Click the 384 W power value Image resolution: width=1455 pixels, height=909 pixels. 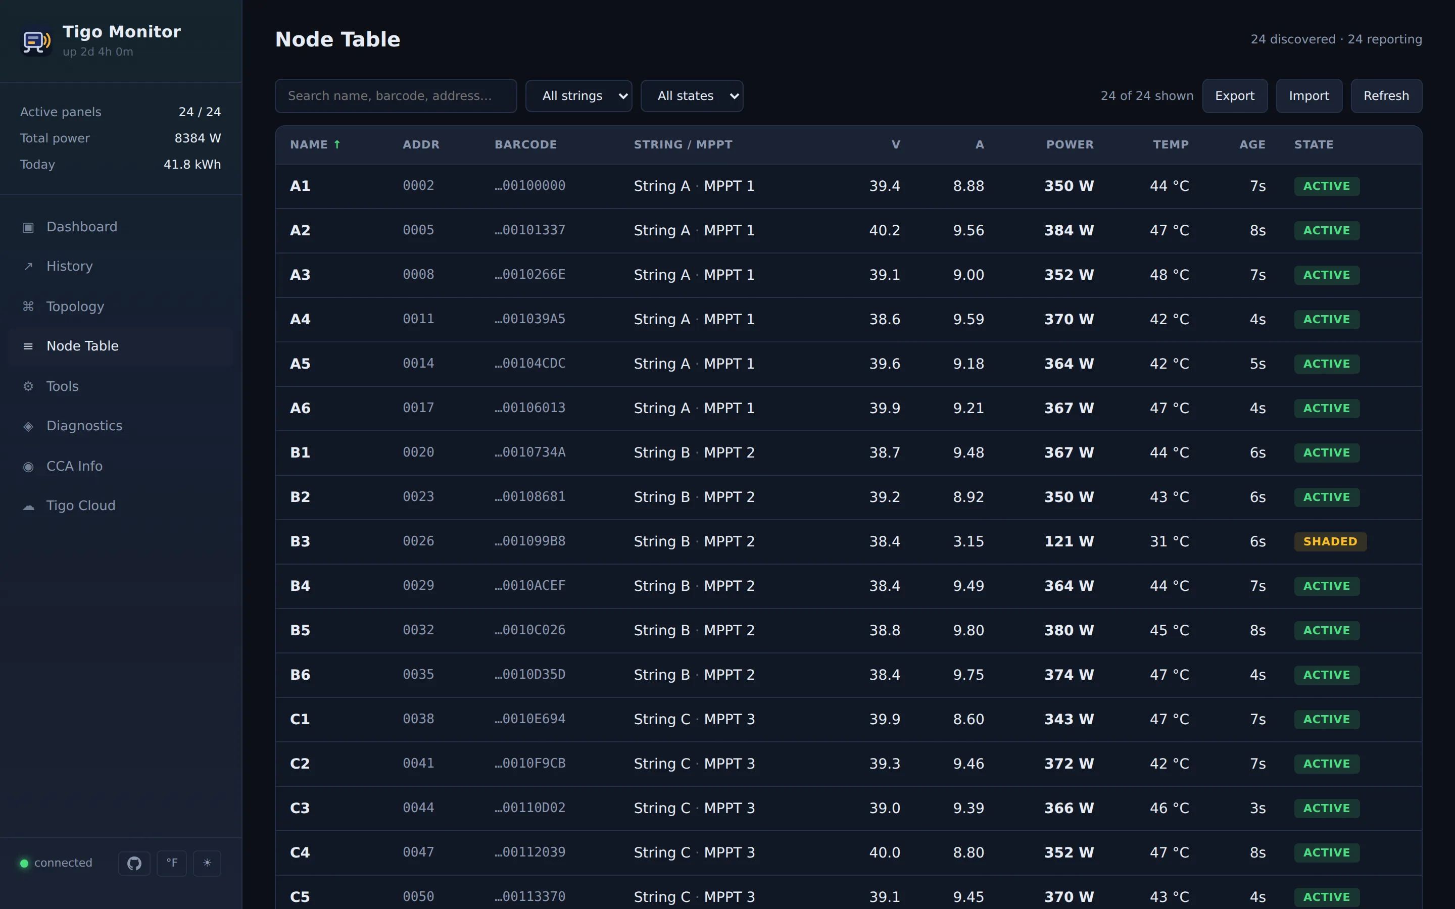click(1069, 231)
